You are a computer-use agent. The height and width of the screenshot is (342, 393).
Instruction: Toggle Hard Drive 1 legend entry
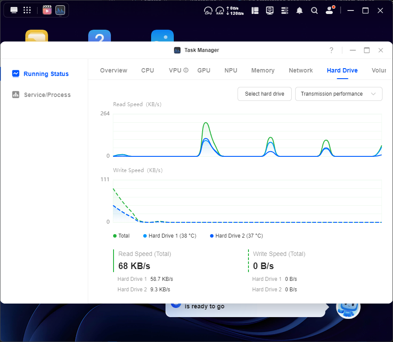coord(169,236)
